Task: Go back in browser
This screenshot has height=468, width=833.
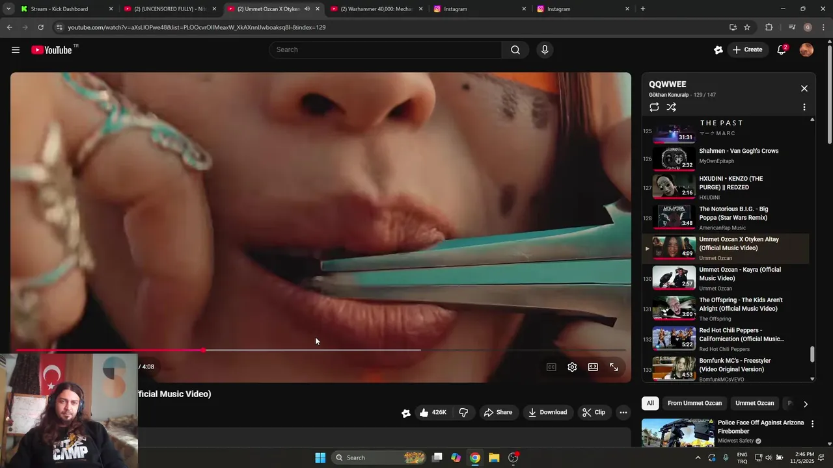Action: tap(9, 27)
